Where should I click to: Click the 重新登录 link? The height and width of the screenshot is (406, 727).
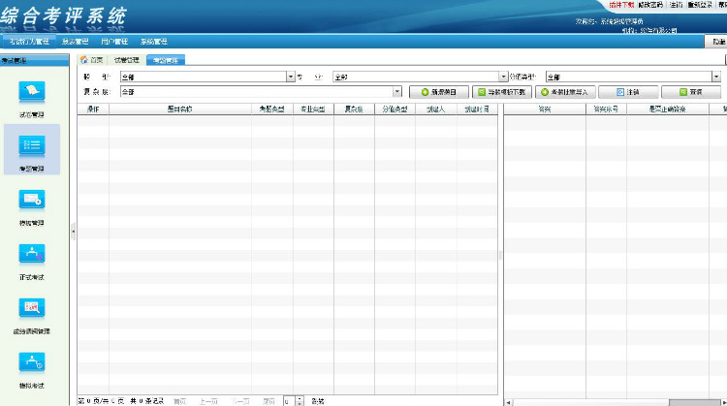(700, 5)
